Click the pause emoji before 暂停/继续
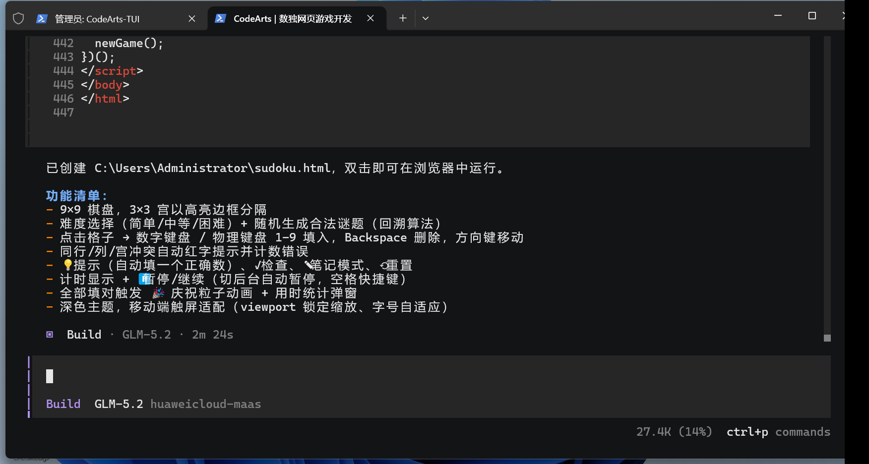This screenshot has height=464, width=869. tap(144, 279)
